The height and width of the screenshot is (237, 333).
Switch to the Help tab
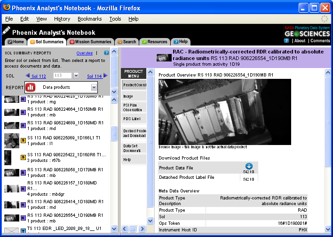181,42
